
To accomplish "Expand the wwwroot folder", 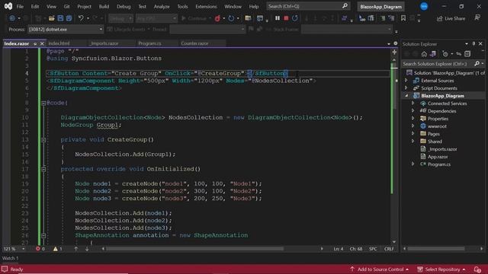I will coord(413,126).
